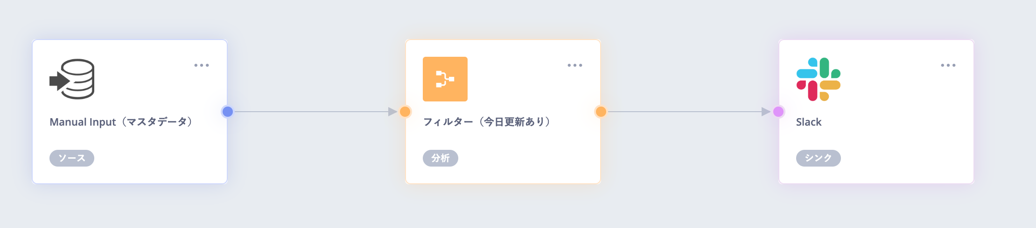This screenshot has width=1036, height=228.
Task: Open the filter node three-dot menu
Action: (x=575, y=65)
